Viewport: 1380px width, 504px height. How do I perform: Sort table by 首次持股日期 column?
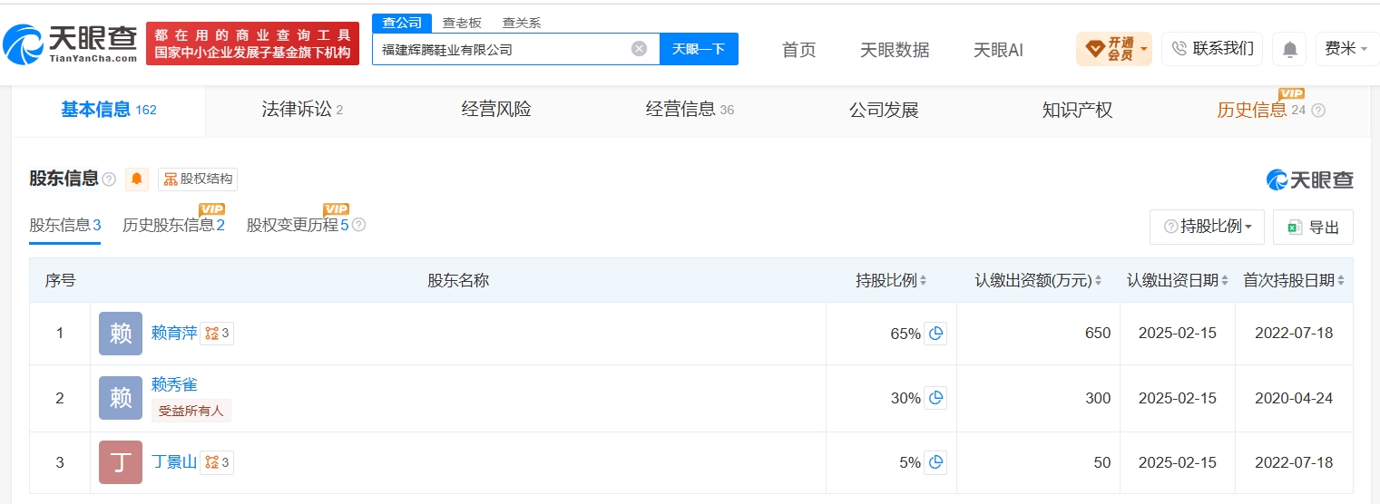(x=1294, y=281)
